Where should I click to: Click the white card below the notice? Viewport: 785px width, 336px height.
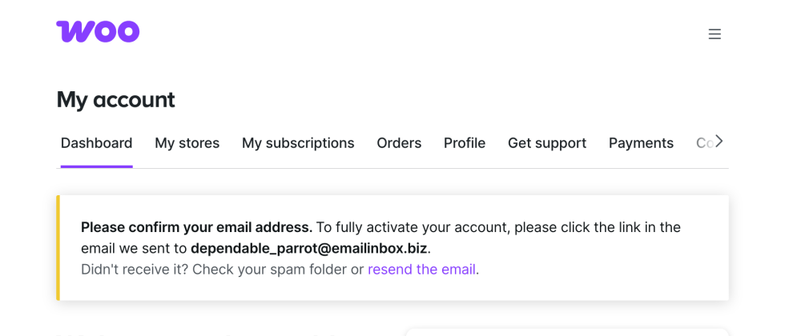(566, 331)
